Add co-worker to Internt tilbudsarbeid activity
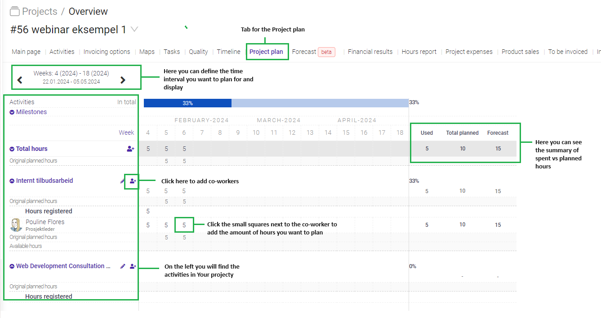The width and height of the screenshot is (601, 318). (133, 181)
